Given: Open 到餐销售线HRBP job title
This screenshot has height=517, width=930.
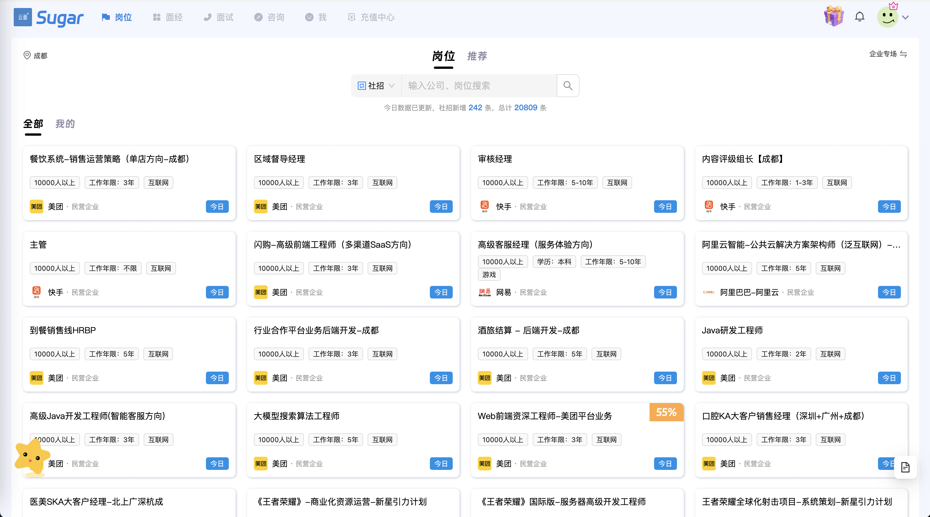Looking at the screenshot, I should pyautogui.click(x=63, y=330).
